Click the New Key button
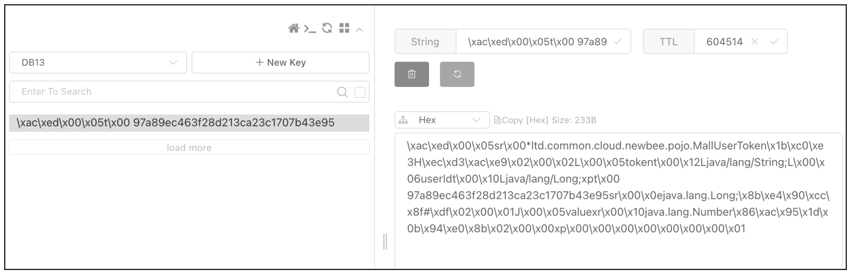Screen dimensions: 851x274 click(x=280, y=62)
